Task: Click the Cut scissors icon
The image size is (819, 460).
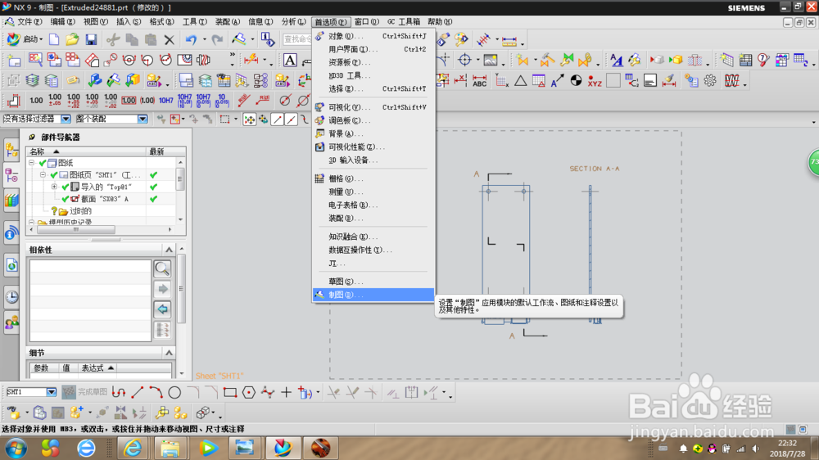Action: (113, 39)
